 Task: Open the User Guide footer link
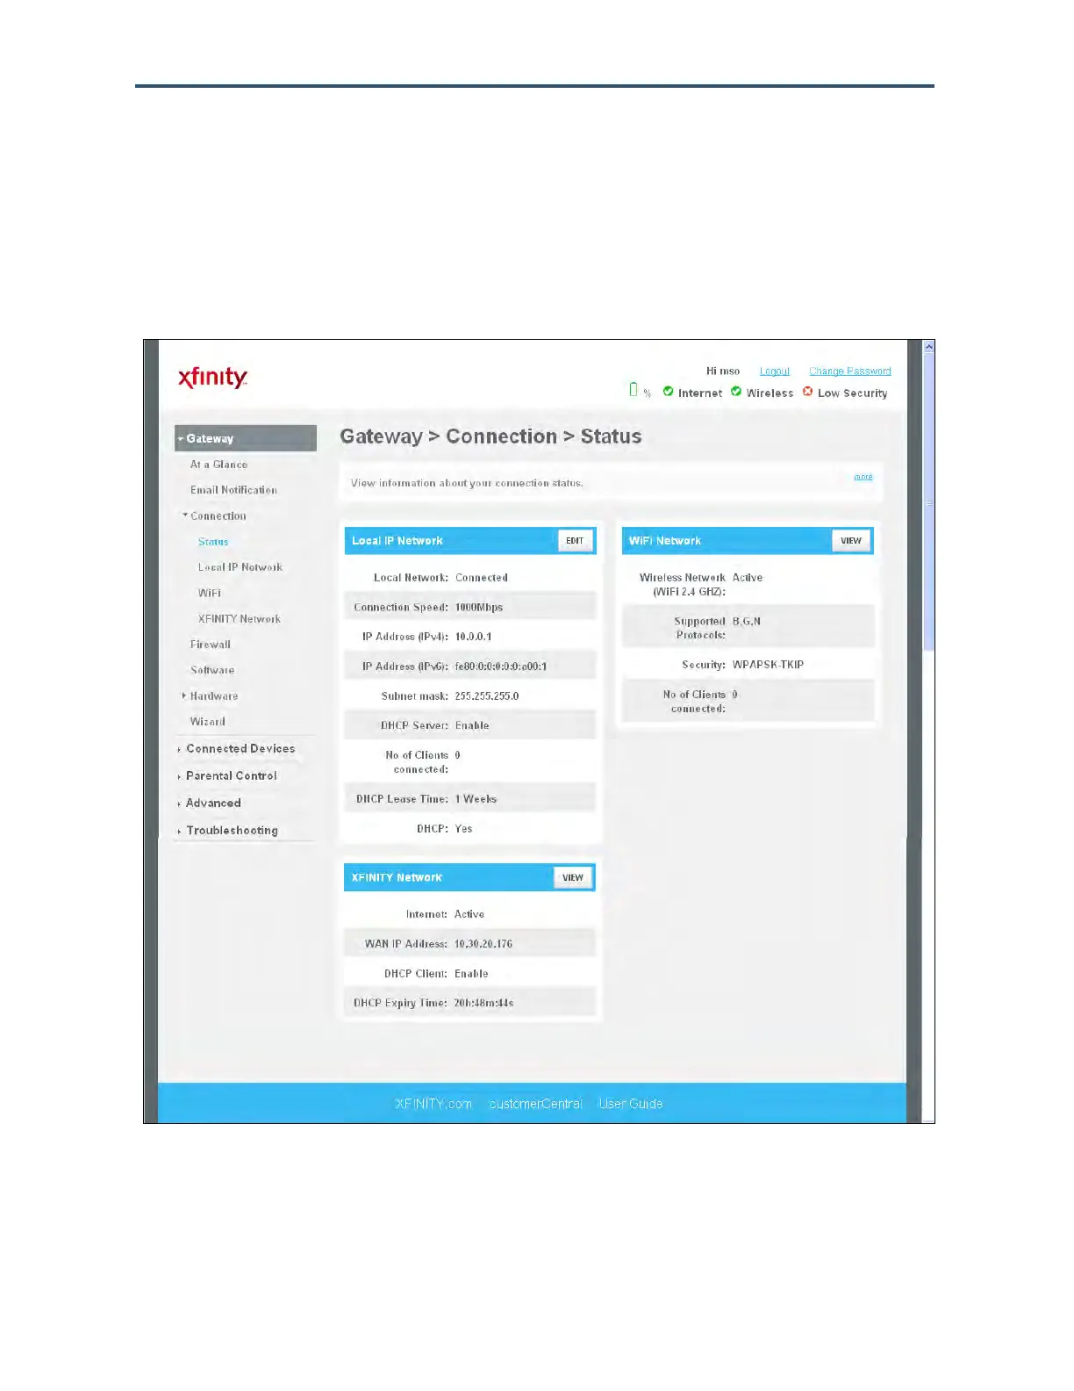point(631,1104)
